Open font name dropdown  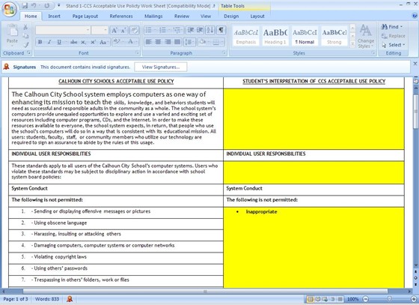(88, 30)
